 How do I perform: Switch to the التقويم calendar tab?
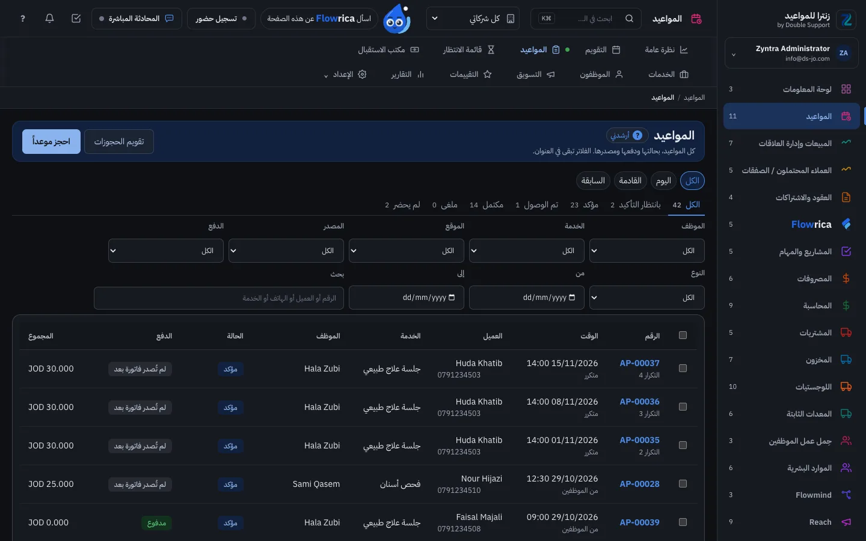pos(602,50)
